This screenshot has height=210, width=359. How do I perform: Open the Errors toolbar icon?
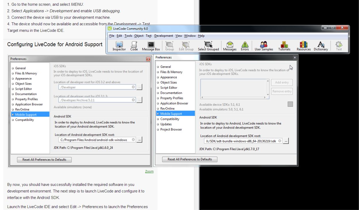245,46
